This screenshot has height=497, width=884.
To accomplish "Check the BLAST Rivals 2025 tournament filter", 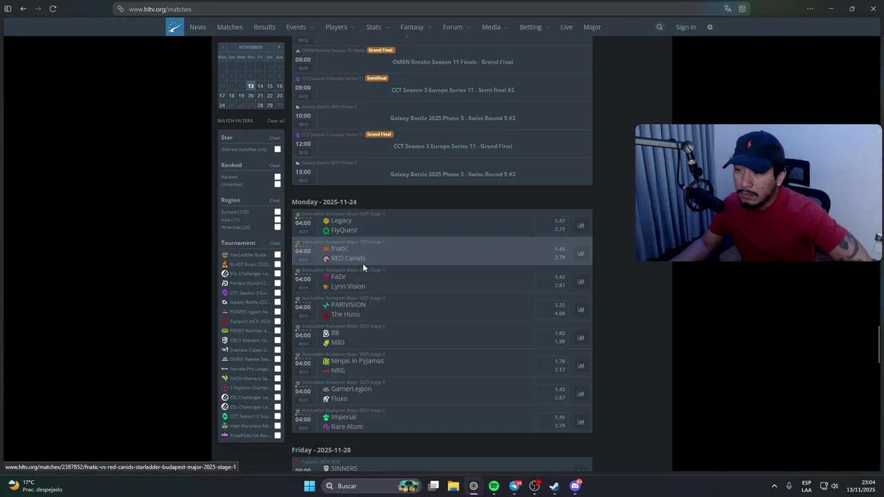I will click(278, 264).
